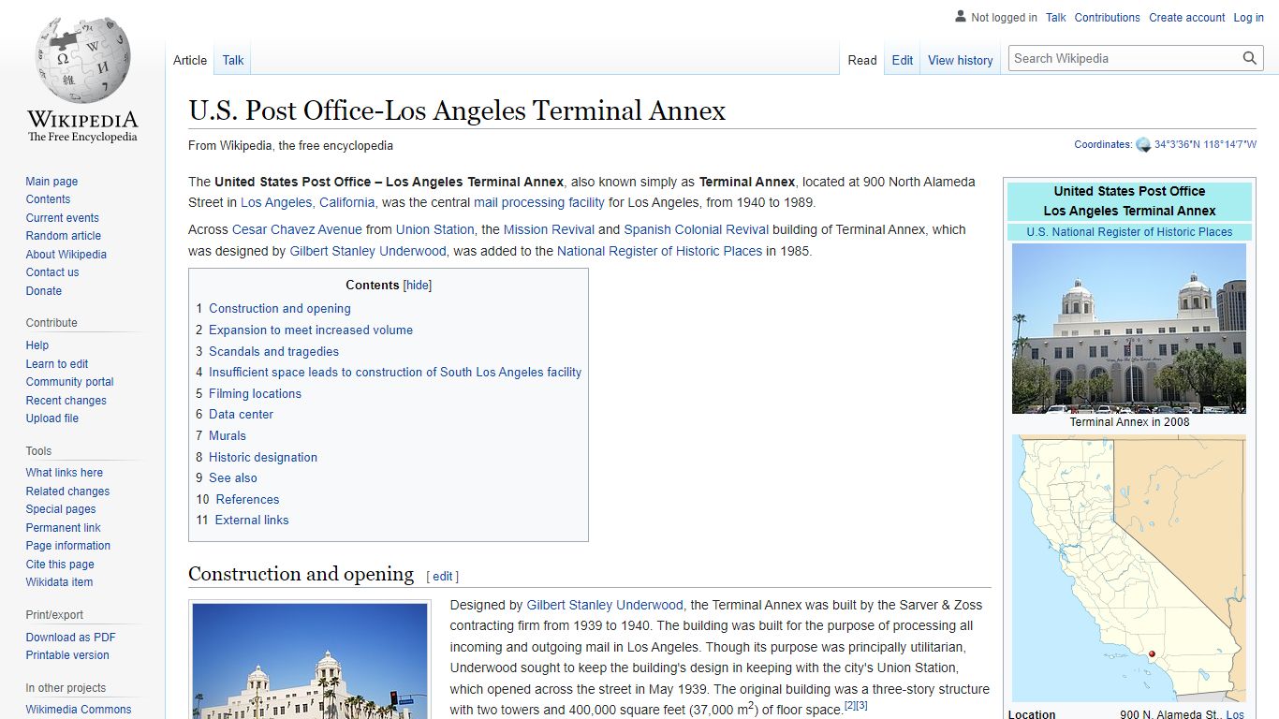Image resolution: width=1279 pixels, height=719 pixels.
Task: Open Printable version
Action: pos(67,655)
